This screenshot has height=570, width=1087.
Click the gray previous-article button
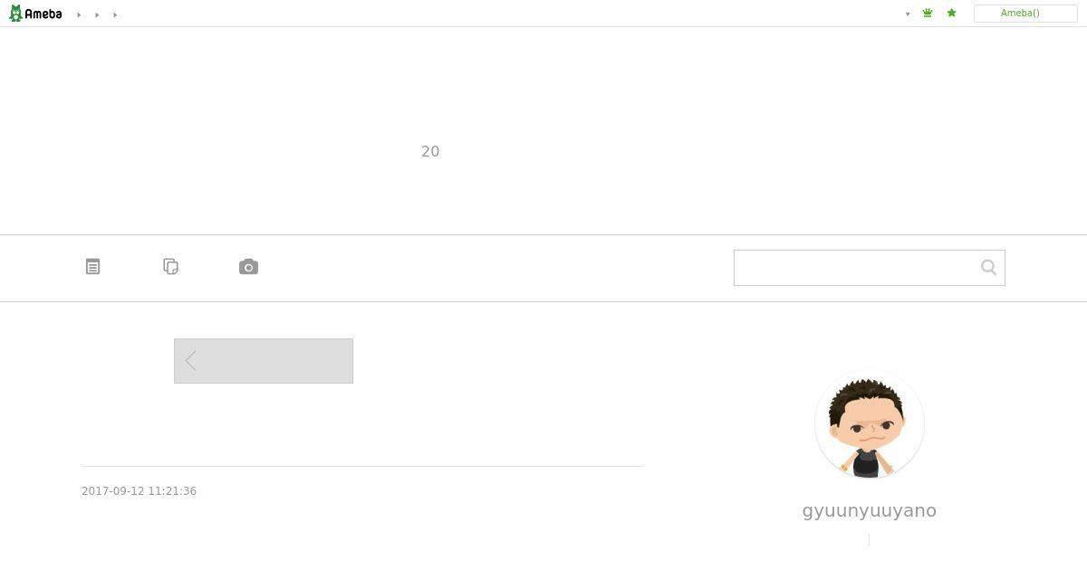[x=264, y=361]
